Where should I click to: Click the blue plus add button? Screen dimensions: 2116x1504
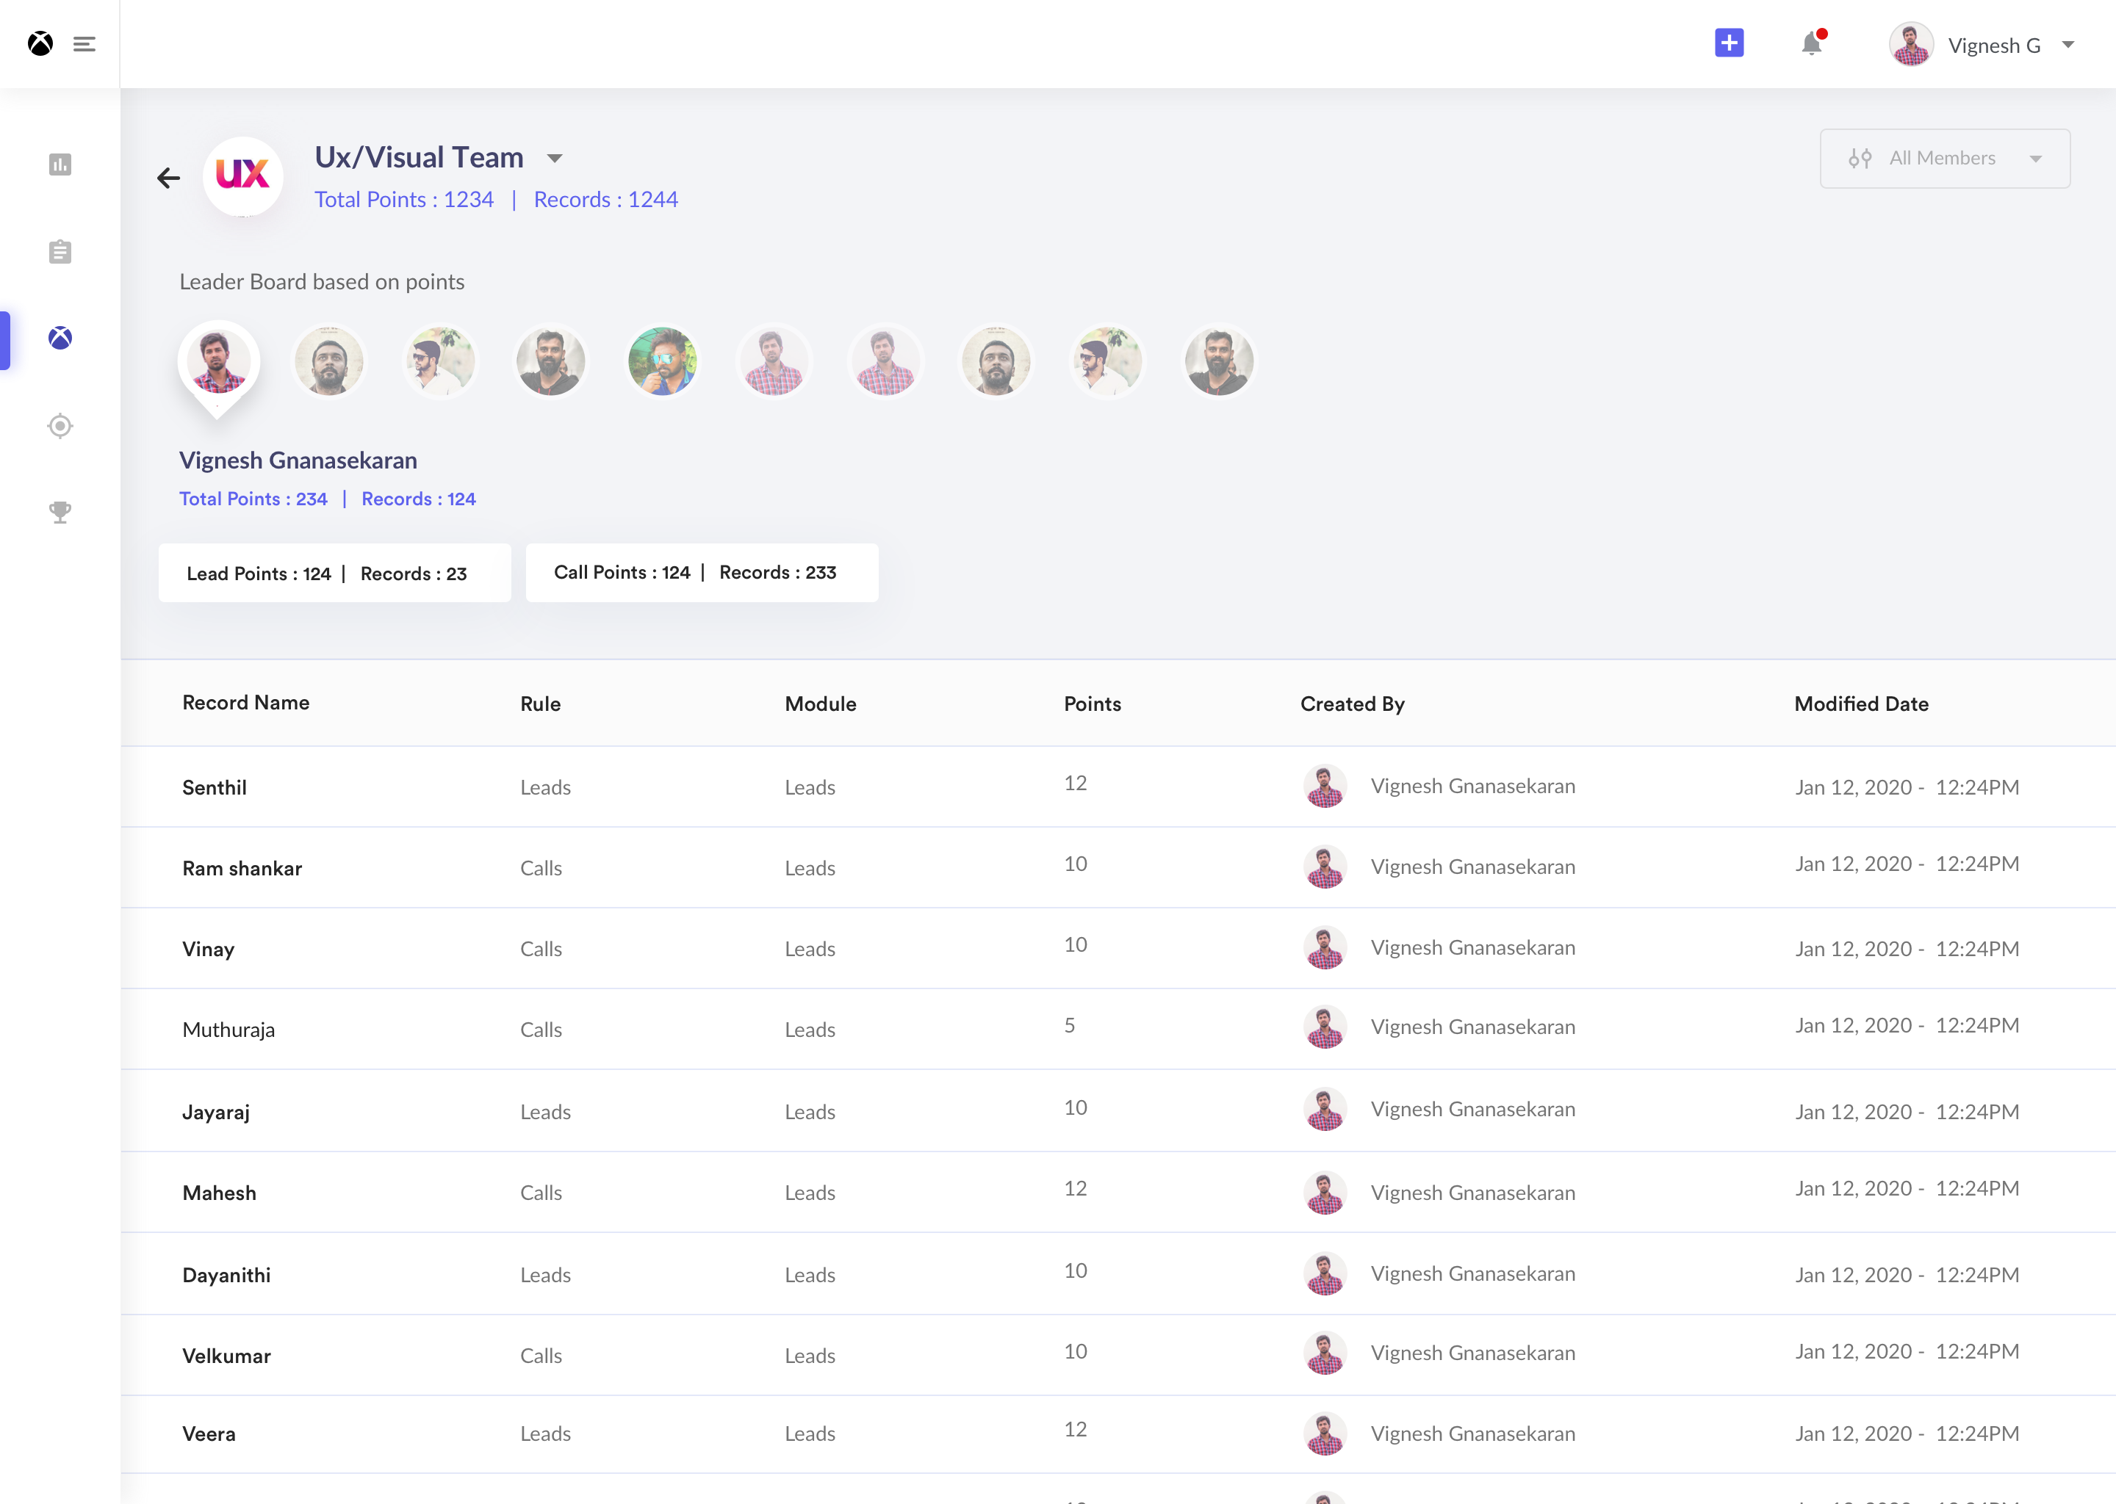[x=1729, y=43]
